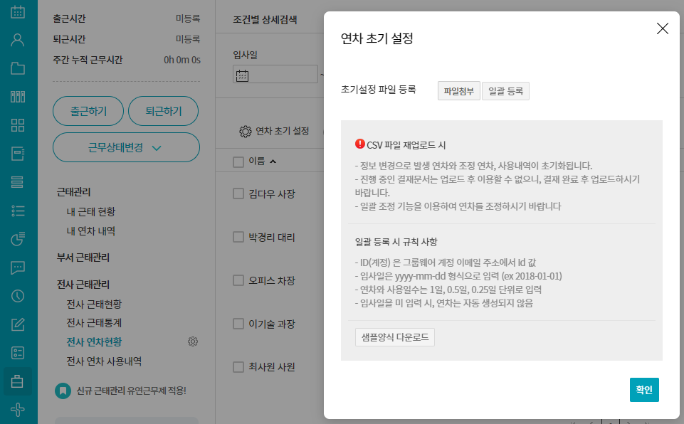Open the 입사일 date picker calendar icon
The height and width of the screenshot is (424, 684).
pyautogui.click(x=242, y=75)
